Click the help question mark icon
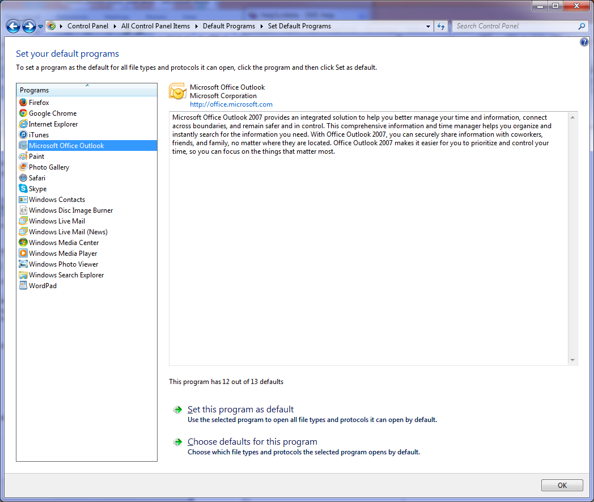The image size is (594, 502). [584, 43]
